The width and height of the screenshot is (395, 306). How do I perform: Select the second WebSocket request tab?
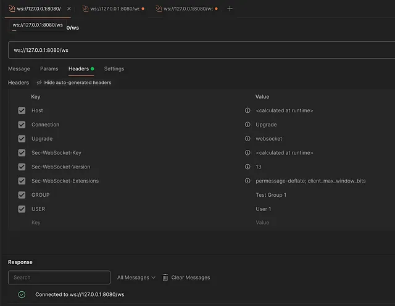click(x=114, y=9)
